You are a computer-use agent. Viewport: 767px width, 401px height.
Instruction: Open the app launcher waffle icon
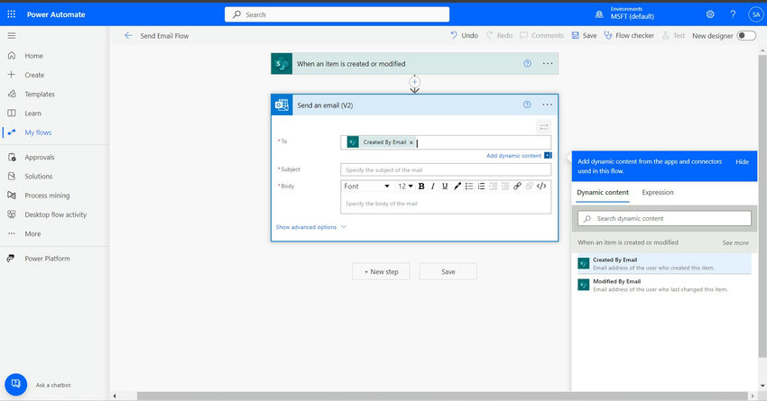(11, 14)
